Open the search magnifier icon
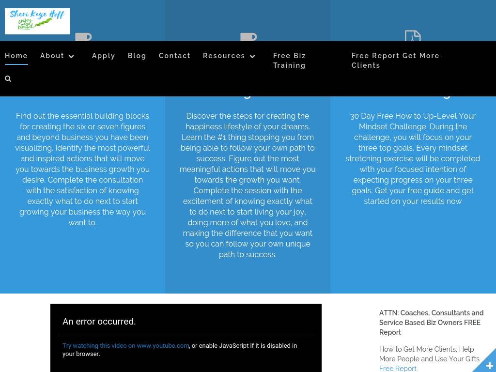Screen dimensions: 496x372 tap(8, 78)
